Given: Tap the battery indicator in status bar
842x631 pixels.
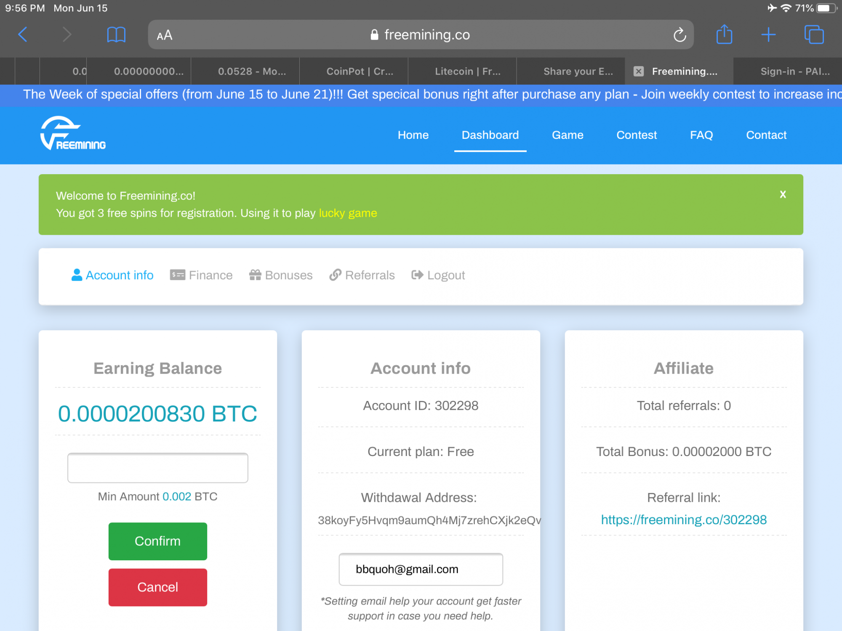Looking at the screenshot, I should pyautogui.click(x=826, y=8).
